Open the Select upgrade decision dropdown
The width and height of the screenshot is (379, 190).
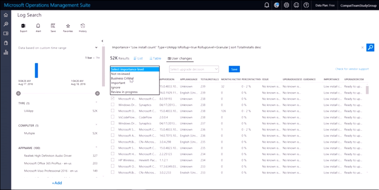pyautogui.click(x=194, y=69)
